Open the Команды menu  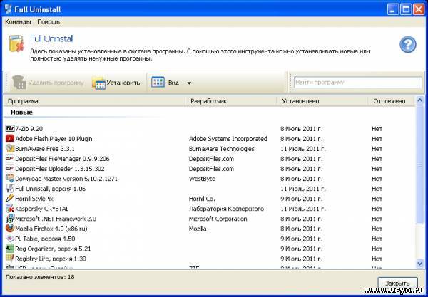point(18,22)
